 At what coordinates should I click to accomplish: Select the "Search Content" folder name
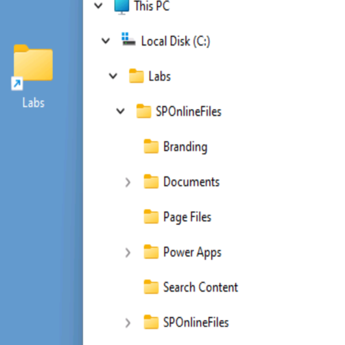201,287
